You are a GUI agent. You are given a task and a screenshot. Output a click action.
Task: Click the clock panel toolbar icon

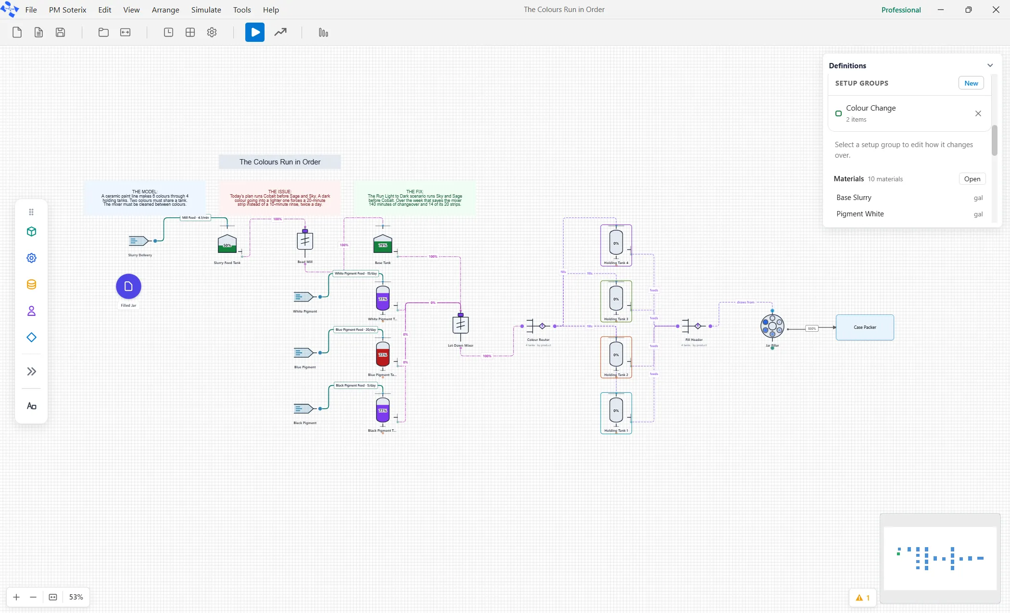pos(168,32)
